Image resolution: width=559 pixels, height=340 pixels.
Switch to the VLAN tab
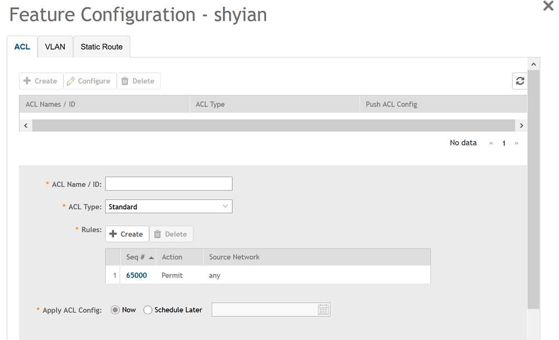(x=55, y=47)
